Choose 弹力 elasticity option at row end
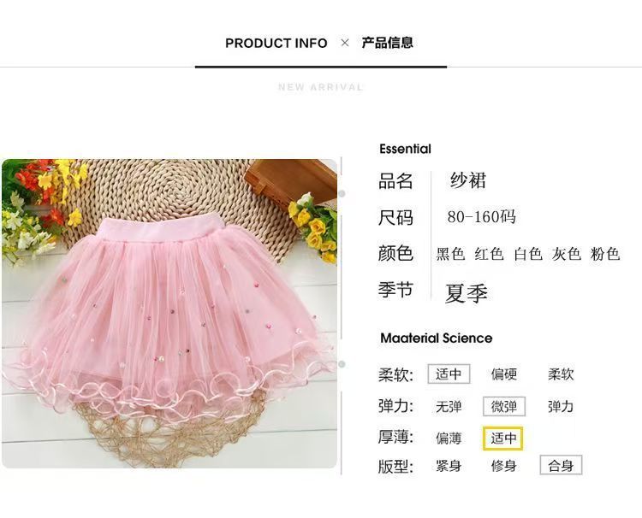The height and width of the screenshot is (518, 642). (x=561, y=407)
